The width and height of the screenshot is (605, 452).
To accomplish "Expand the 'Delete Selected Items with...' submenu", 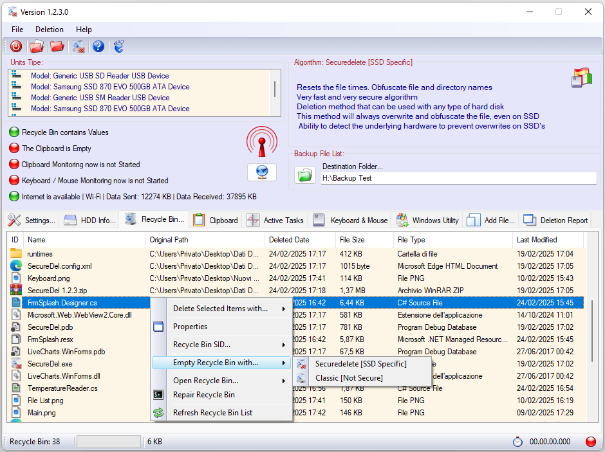I will [x=222, y=309].
